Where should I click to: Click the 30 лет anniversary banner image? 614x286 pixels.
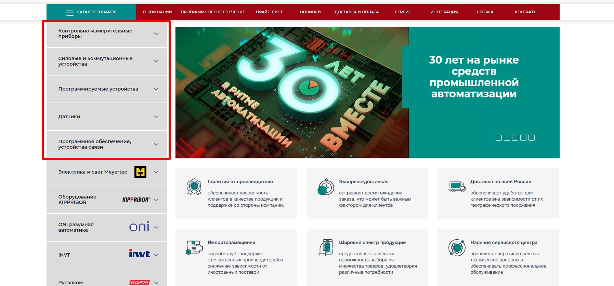coord(292,92)
